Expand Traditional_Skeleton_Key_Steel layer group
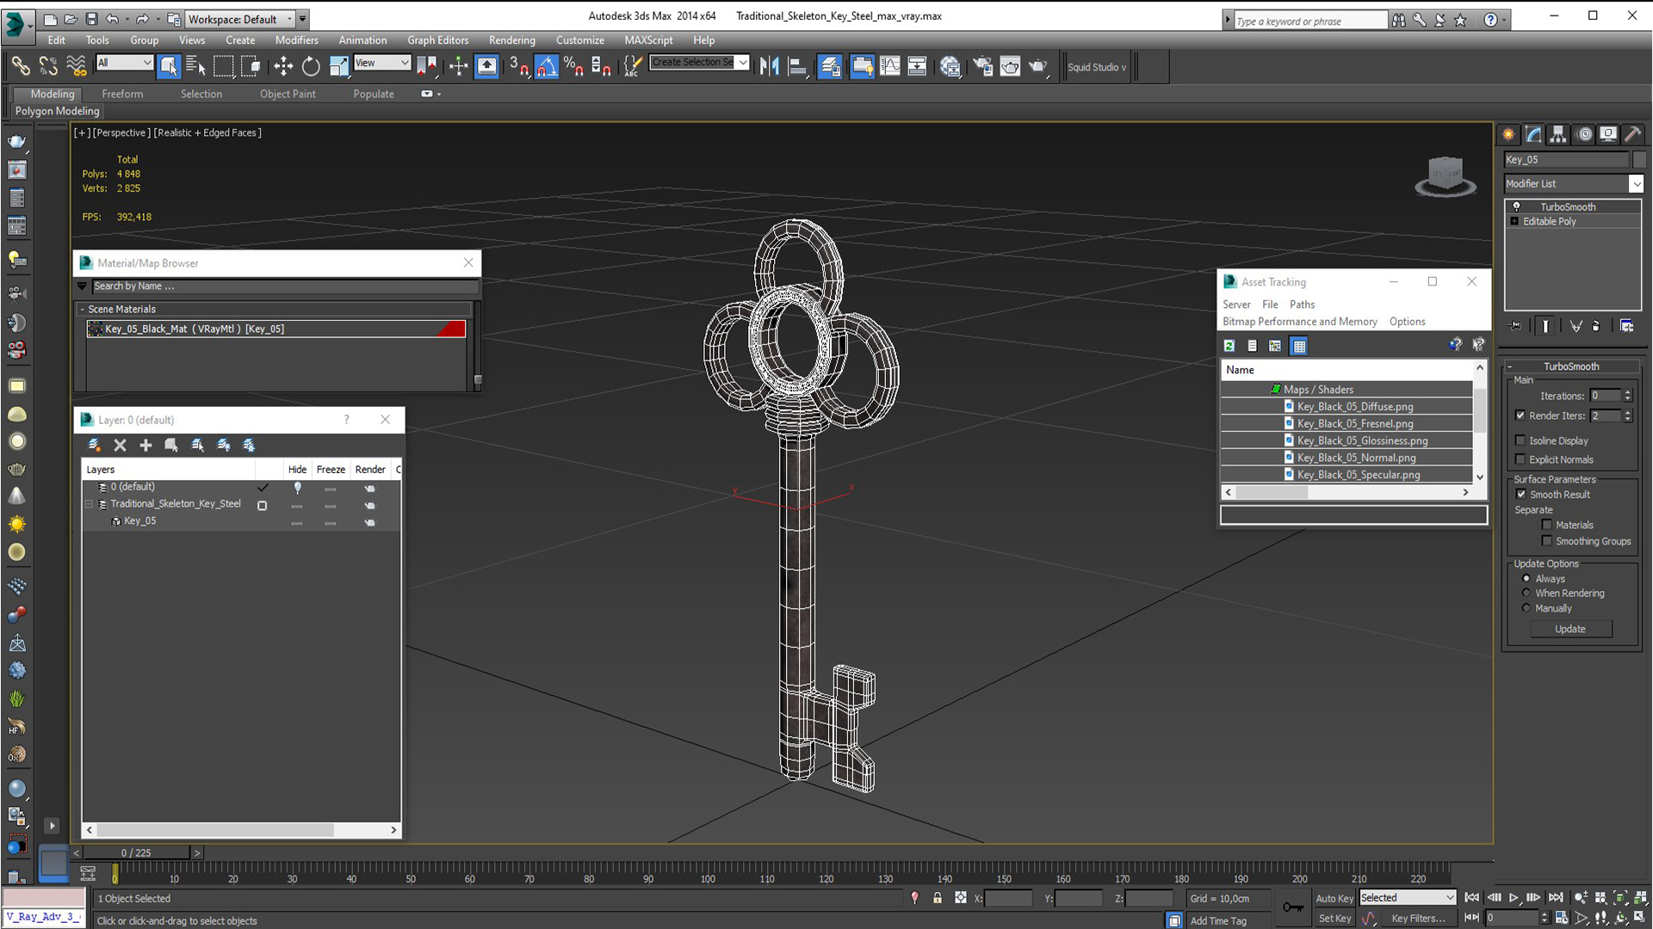 (x=90, y=503)
